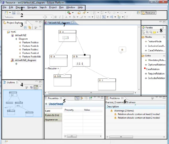This screenshot has width=169, height=144.
Task: Open the line style arrow dropdown
Action: click(92, 17)
